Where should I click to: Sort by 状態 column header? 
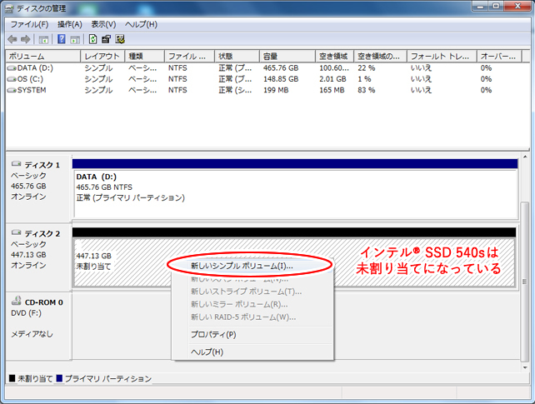pos(237,57)
